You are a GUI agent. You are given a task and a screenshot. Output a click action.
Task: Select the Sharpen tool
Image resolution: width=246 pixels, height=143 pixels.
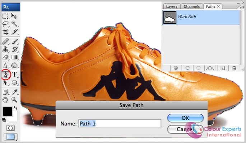pos(5,65)
